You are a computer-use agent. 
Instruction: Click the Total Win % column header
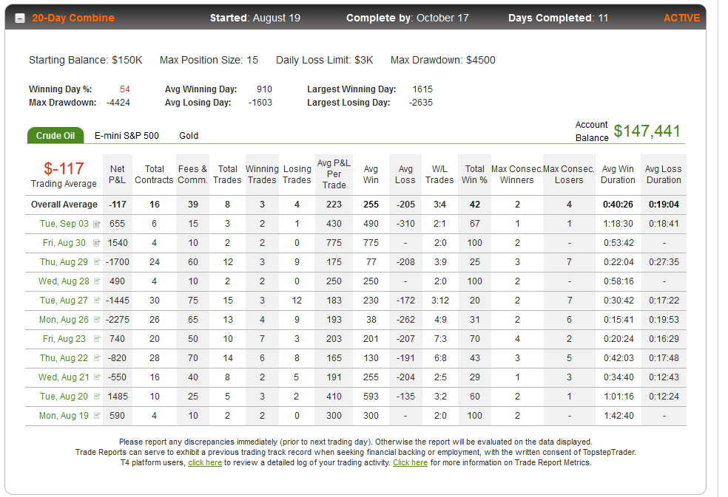474,174
